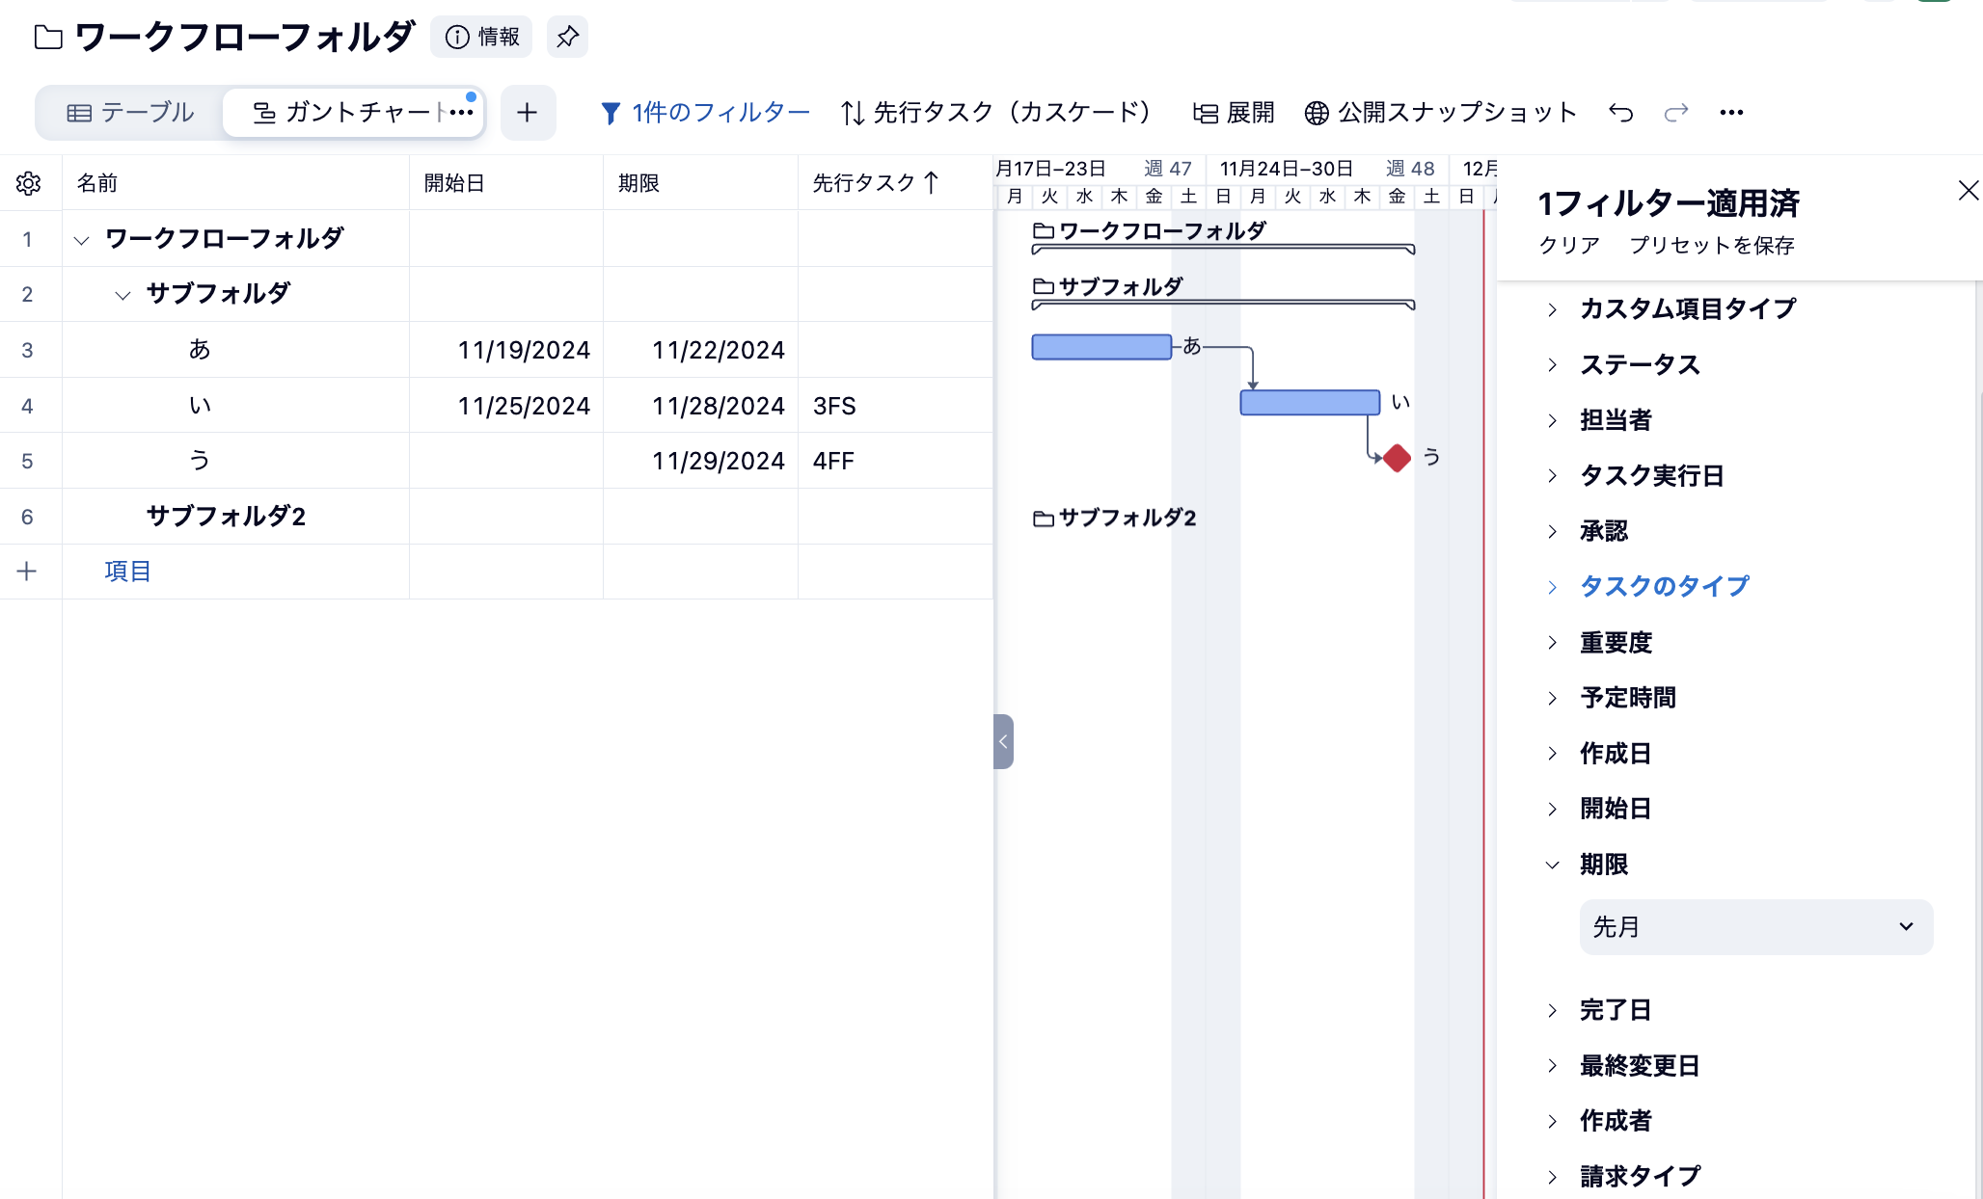The height and width of the screenshot is (1199, 1983).
Task: Click クリア to clear filters
Action: [x=1569, y=246]
